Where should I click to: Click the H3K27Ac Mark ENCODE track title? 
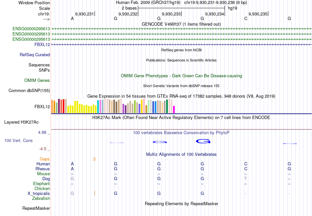pyautogui.click(x=181, y=118)
